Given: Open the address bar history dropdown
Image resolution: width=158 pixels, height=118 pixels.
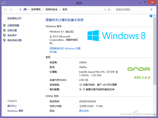Looking at the screenshot, I should pos(105,10).
